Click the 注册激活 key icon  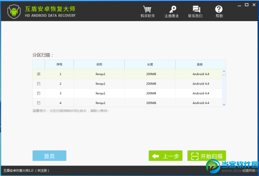coord(173,9)
